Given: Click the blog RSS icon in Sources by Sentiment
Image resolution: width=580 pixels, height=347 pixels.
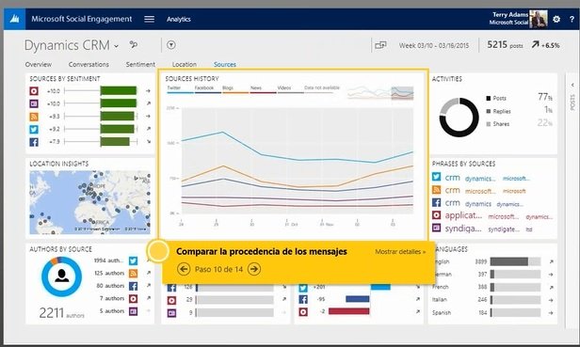Looking at the screenshot, I should click(34, 117).
